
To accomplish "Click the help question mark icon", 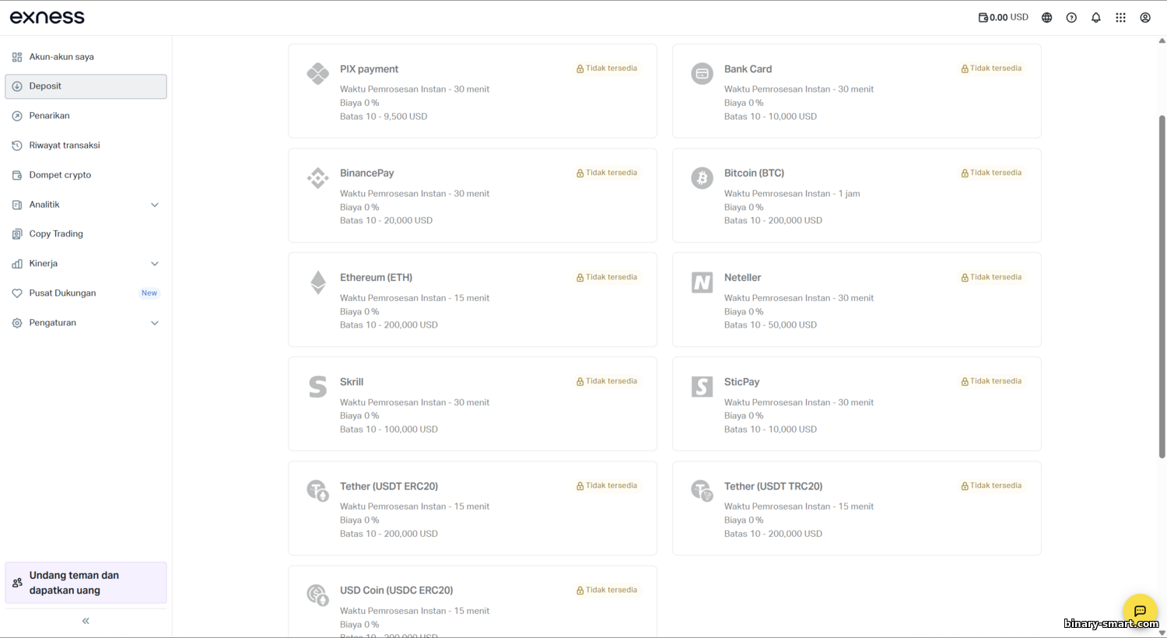I will point(1071,17).
